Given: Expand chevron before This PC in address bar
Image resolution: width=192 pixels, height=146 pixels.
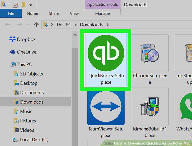Looking at the screenshot, I should (x=52, y=25).
